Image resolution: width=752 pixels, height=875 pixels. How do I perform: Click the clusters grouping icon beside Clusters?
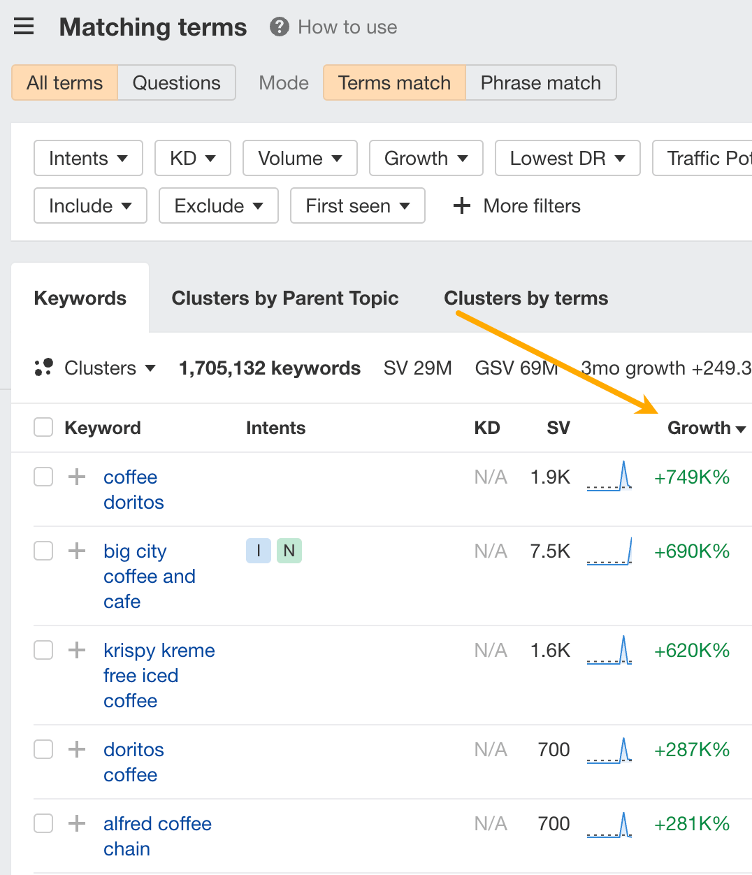(x=43, y=367)
